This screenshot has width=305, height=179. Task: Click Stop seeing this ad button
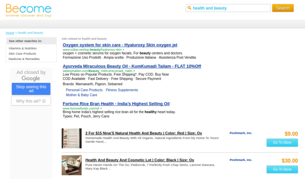pyautogui.click(x=31, y=89)
